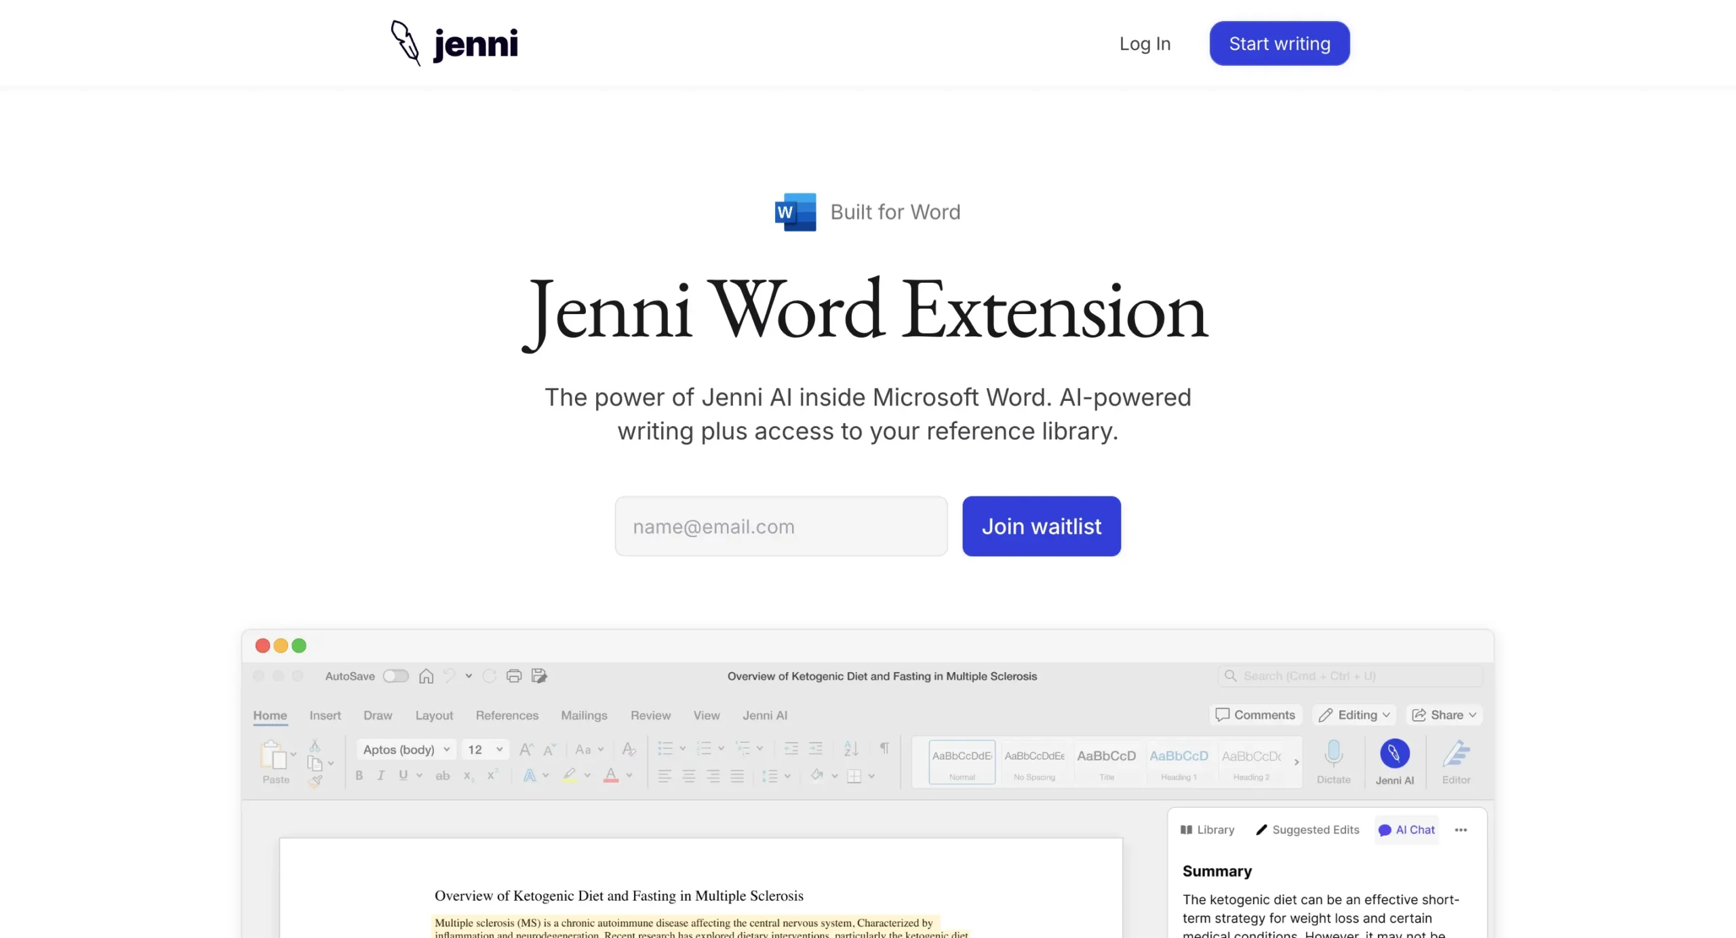Click the Sort A-Z icon

click(852, 749)
